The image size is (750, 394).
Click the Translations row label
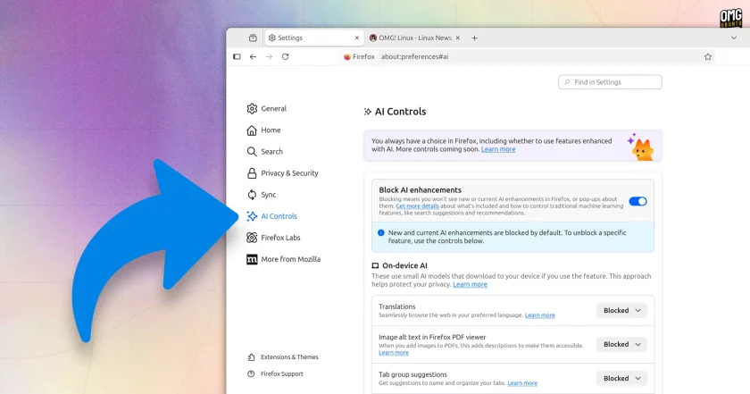(x=397, y=306)
